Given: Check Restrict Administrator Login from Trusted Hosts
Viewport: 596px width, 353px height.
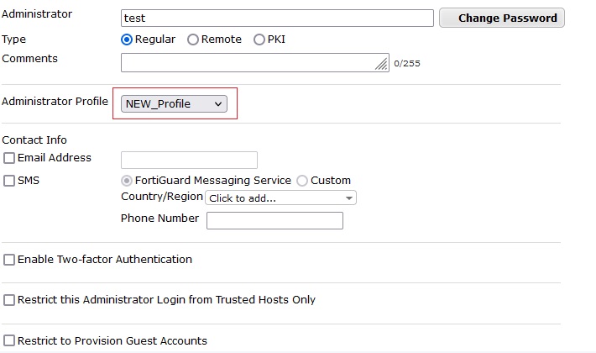Looking at the screenshot, I should [x=9, y=300].
